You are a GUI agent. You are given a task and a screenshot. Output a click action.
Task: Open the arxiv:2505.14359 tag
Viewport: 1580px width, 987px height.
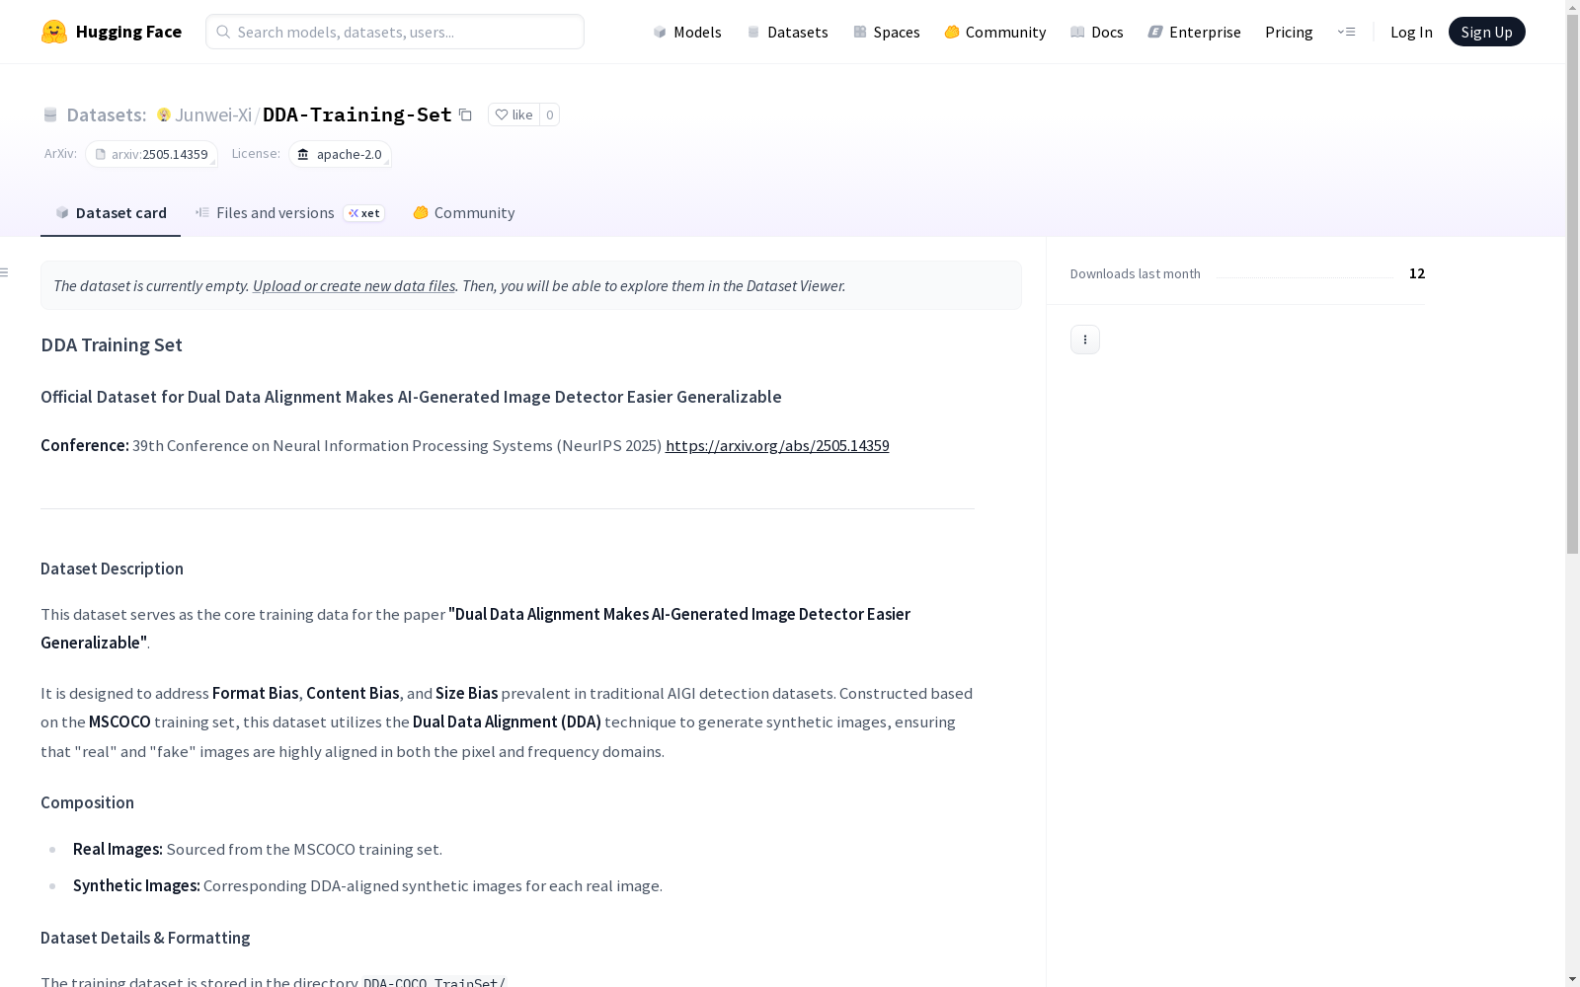[151, 154]
